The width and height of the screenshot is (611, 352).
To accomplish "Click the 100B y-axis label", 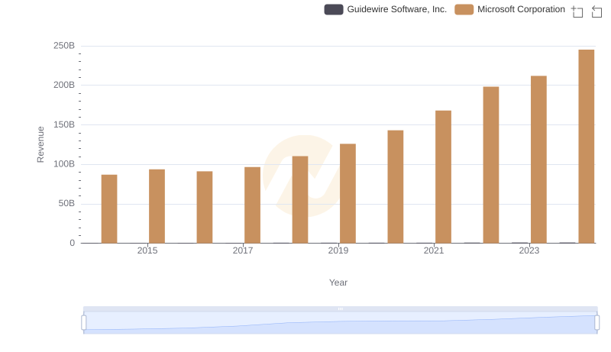I will (x=64, y=164).
